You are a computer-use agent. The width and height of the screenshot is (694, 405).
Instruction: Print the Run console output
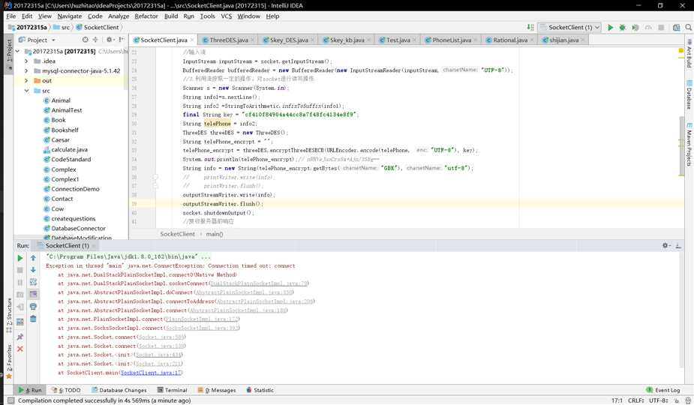point(33,306)
